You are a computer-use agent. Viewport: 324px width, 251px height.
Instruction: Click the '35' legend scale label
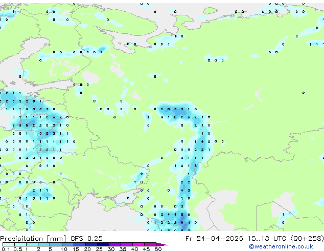click(123, 249)
